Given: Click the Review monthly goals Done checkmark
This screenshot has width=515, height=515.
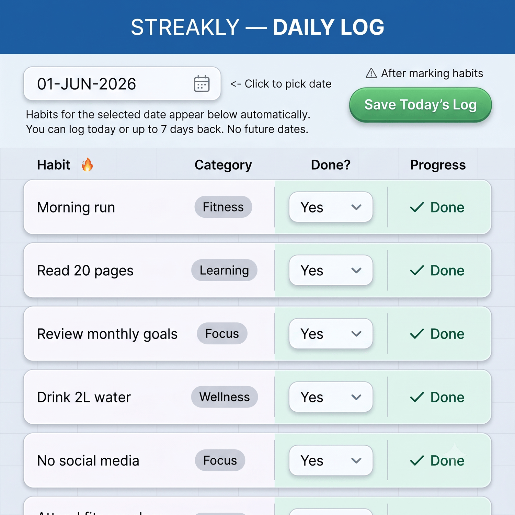Looking at the screenshot, I should click(x=417, y=334).
